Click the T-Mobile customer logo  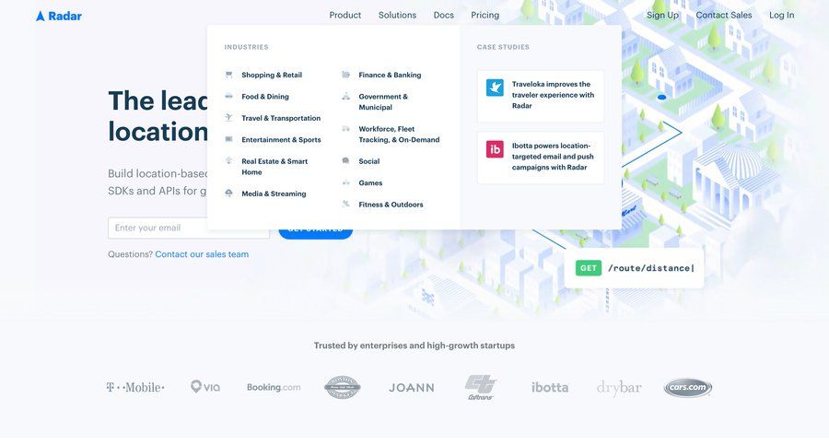point(135,387)
